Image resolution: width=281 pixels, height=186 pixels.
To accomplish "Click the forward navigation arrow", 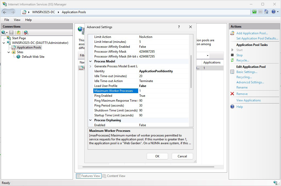I will (x=13, y=12).
